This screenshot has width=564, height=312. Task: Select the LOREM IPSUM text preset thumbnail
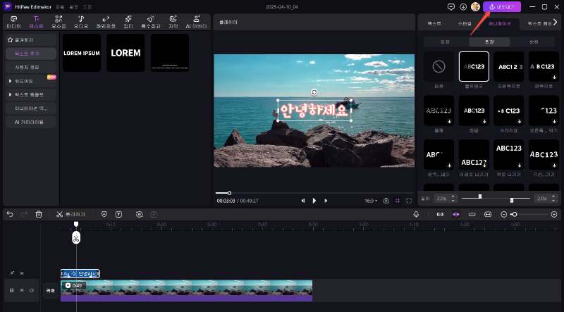pyautogui.click(x=82, y=53)
